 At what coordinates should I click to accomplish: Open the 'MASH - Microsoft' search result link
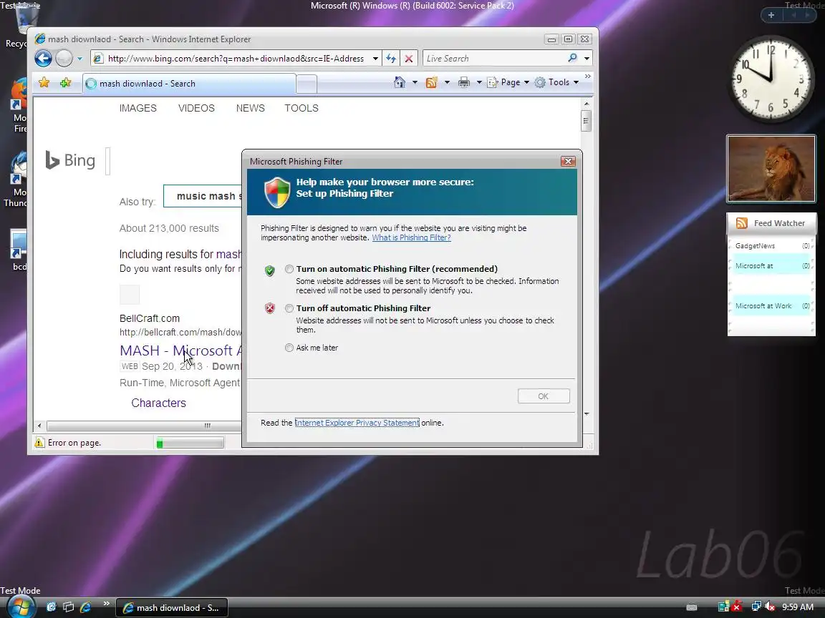click(x=181, y=350)
